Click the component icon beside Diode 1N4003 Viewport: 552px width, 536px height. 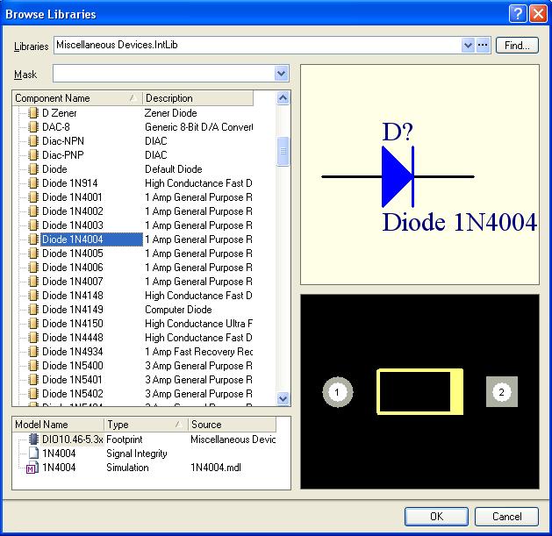[x=33, y=225]
